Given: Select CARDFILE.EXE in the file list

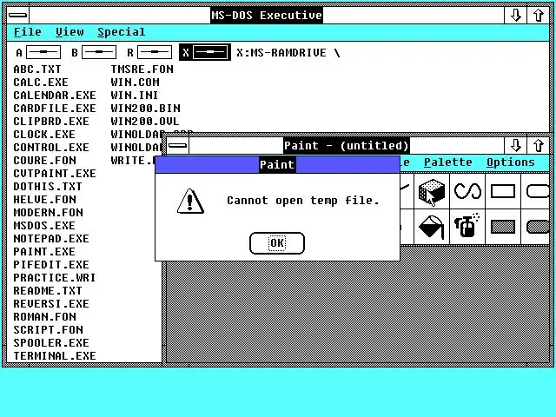Looking at the screenshot, I should point(55,108).
